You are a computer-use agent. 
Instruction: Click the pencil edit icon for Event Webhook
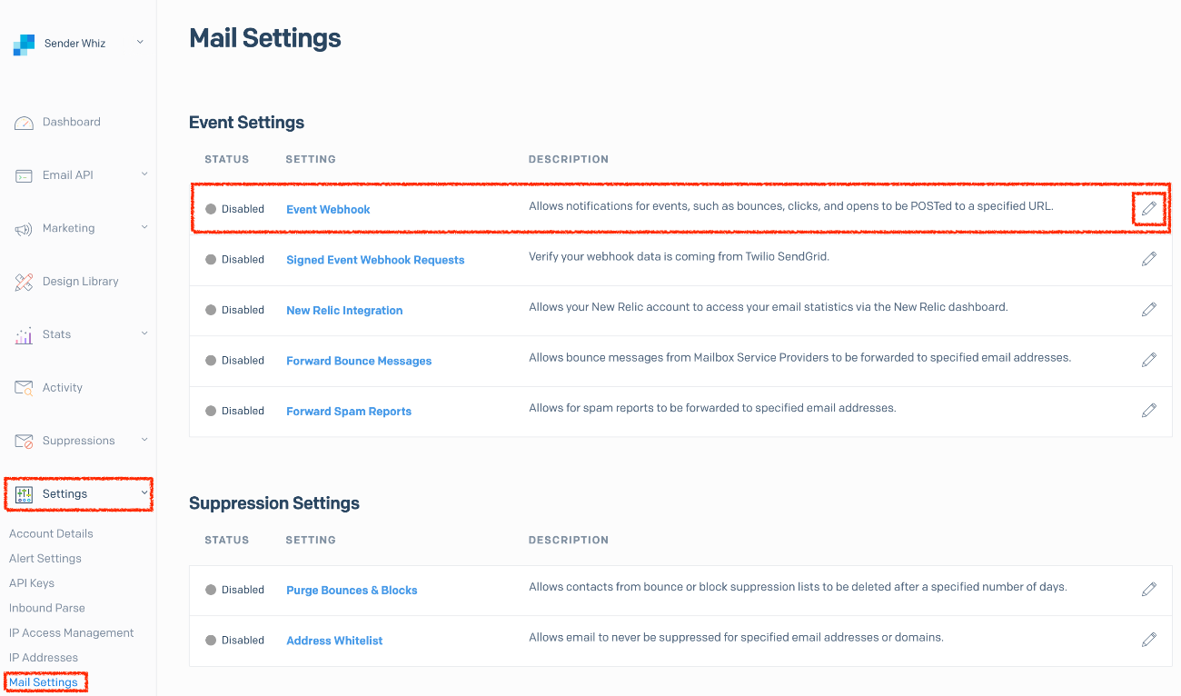pos(1149,209)
